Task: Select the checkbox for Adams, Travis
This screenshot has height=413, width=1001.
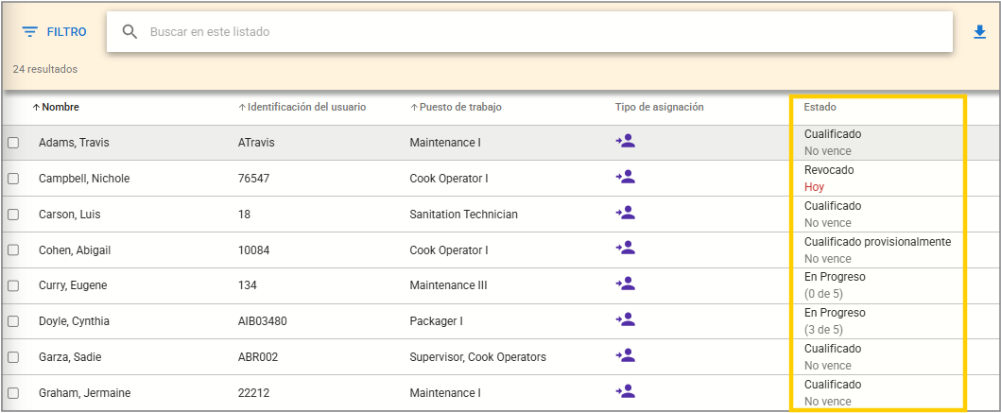Action: click(x=13, y=143)
